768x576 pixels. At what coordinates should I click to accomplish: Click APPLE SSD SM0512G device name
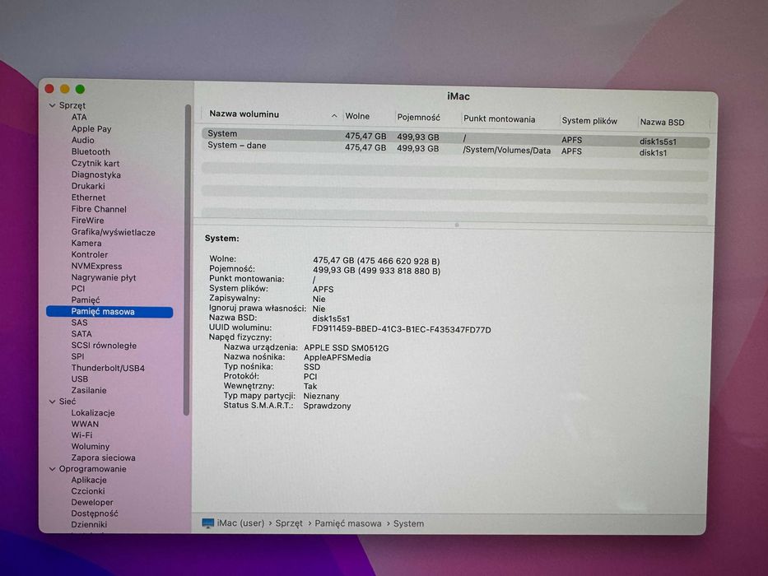point(346,348)
